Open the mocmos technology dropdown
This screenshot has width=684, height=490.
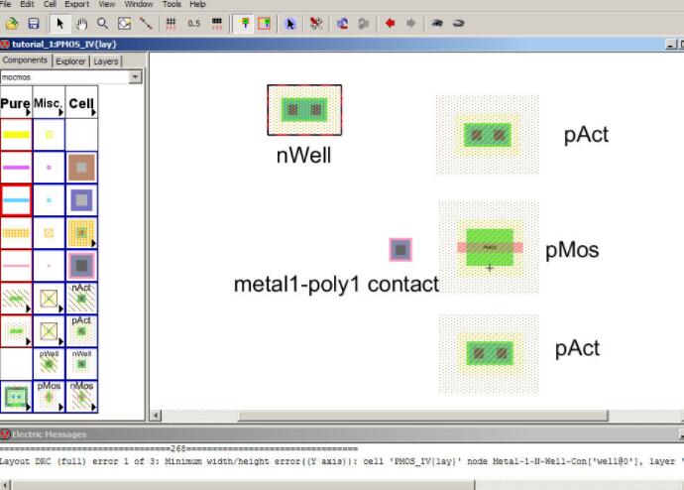coord(136,76)
